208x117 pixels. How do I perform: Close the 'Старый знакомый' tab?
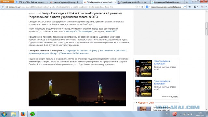tap(149, 2)
